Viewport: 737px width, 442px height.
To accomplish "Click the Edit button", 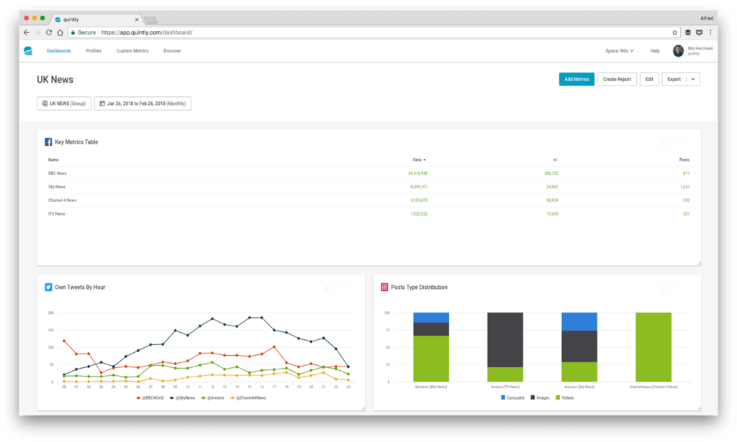I will click(x=649, y=79).
